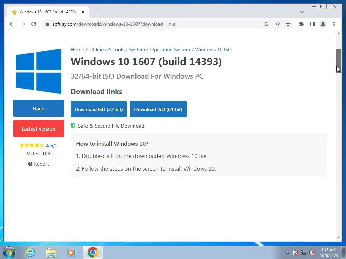The height and width of the screenshot is (259, 346).
Task: Click the browser forward arrow
Action: click(x=23, y=24)
